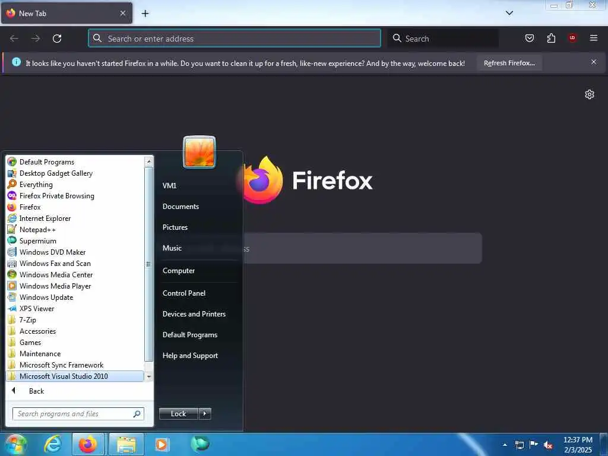Image resolution: width=608 pixels, height=456 pixels.
Task: Click Refresh Firefox button
Action: (509, 63)
